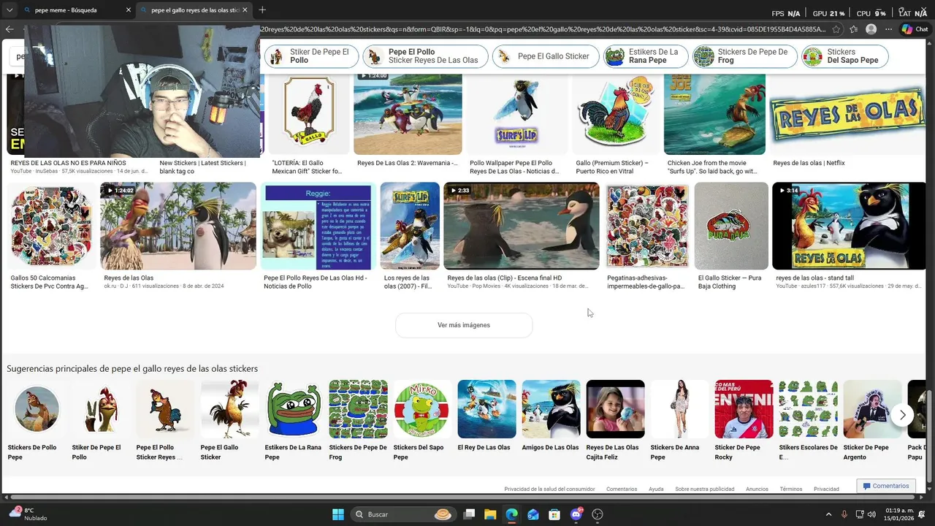Click the Microsoft Edge taskbar icon

pyautogui.click(x=512, y=514)
